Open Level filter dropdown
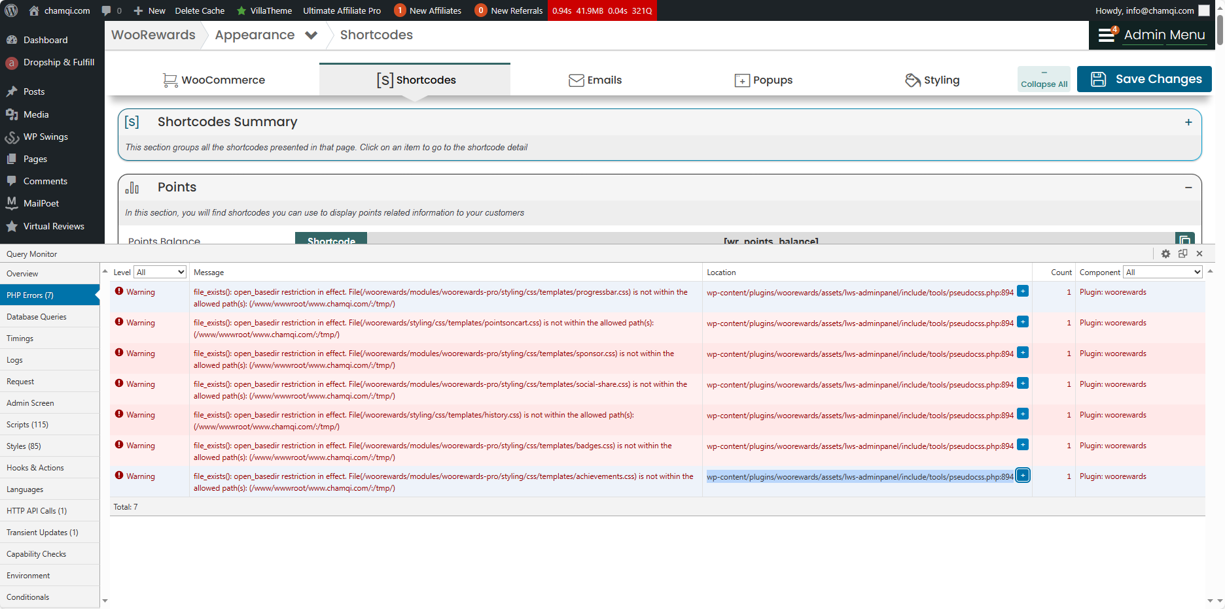This screenshot has width=1225, height=609. click(x=160, y=272)
